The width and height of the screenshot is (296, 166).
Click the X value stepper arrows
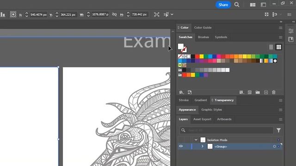(x=27, y=14)
